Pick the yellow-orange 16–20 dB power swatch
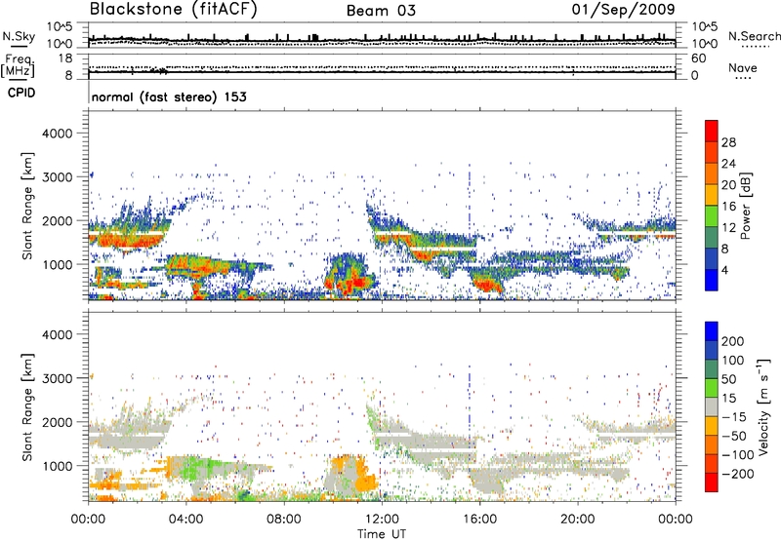 (x=712, y=195)
